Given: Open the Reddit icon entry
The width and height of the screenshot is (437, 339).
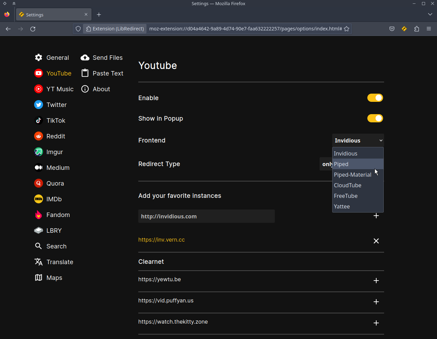Looking at the screenshot, I should click(x=39, y=136).
